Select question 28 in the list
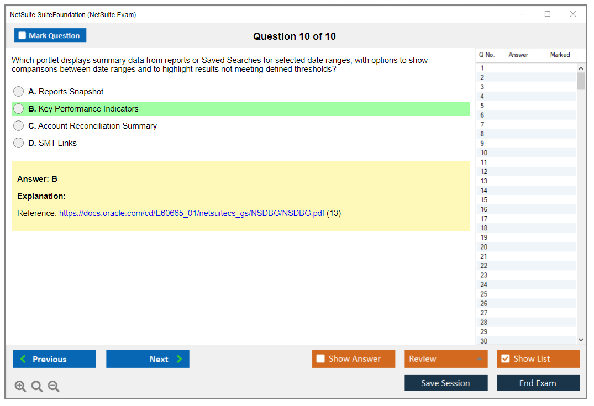The width and height of the screenshot is (594, 406). coord(526,322)
